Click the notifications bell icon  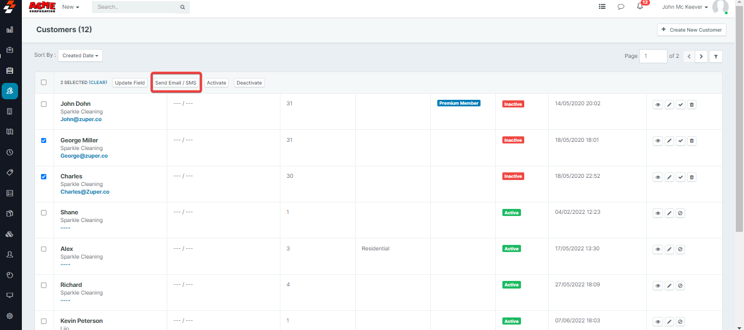click(640, 7)
